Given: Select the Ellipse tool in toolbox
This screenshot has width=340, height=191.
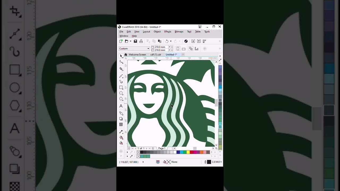Looking at the screenshot, I should tap(121, 93).
